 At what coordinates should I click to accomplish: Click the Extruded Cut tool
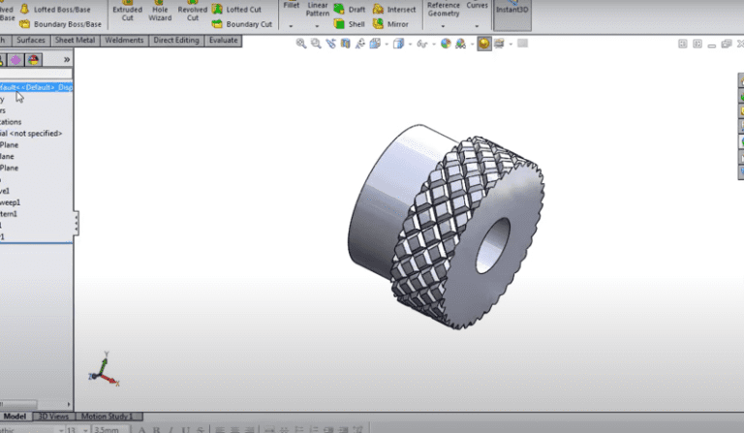point(127,12)
